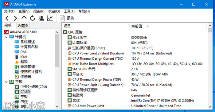This screenshot has width=215, height=112.
Task: Click the refresh toolbar icon
Action: tap(33, 18)
